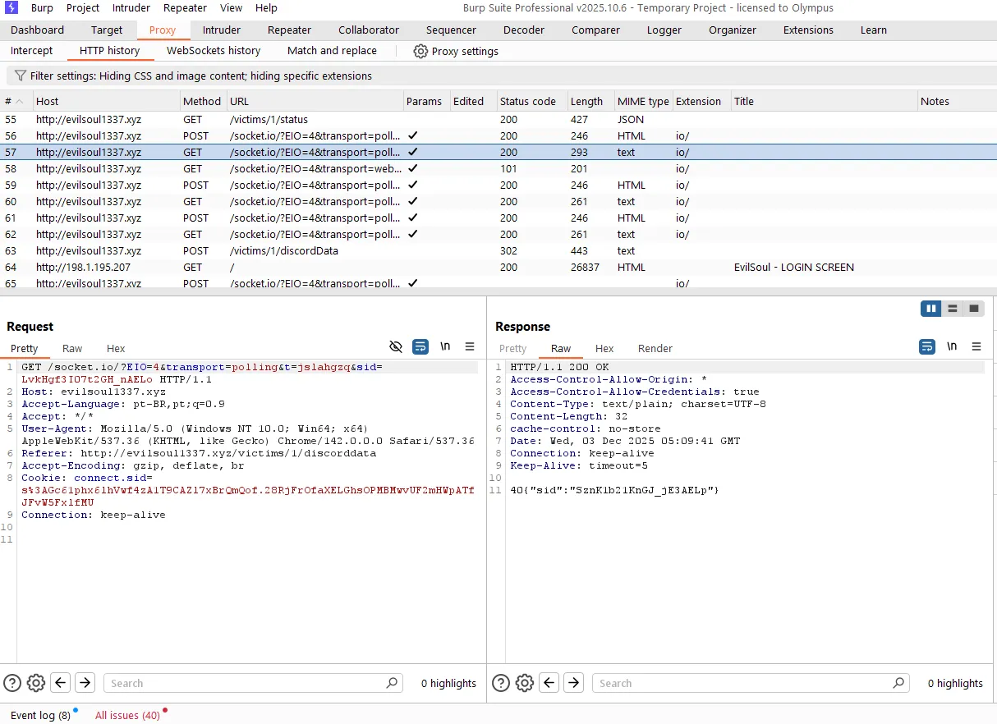Sort history by Method column header
Viewport: 997px width, 724px height.
coord(202,101)
